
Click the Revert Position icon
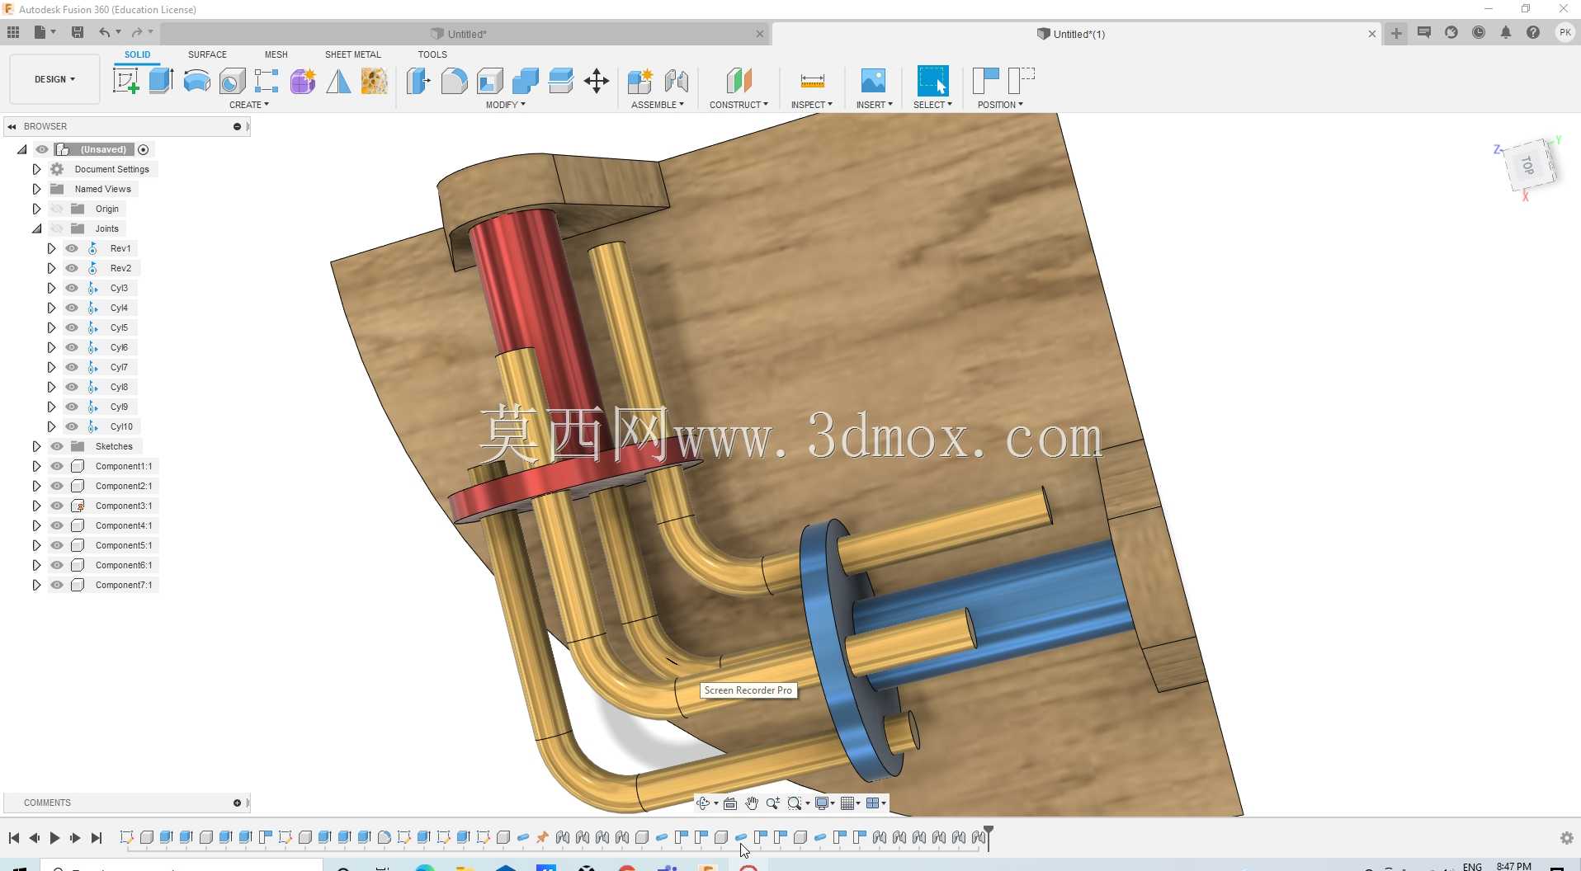pyautogui.click(x=1022, y=81)
